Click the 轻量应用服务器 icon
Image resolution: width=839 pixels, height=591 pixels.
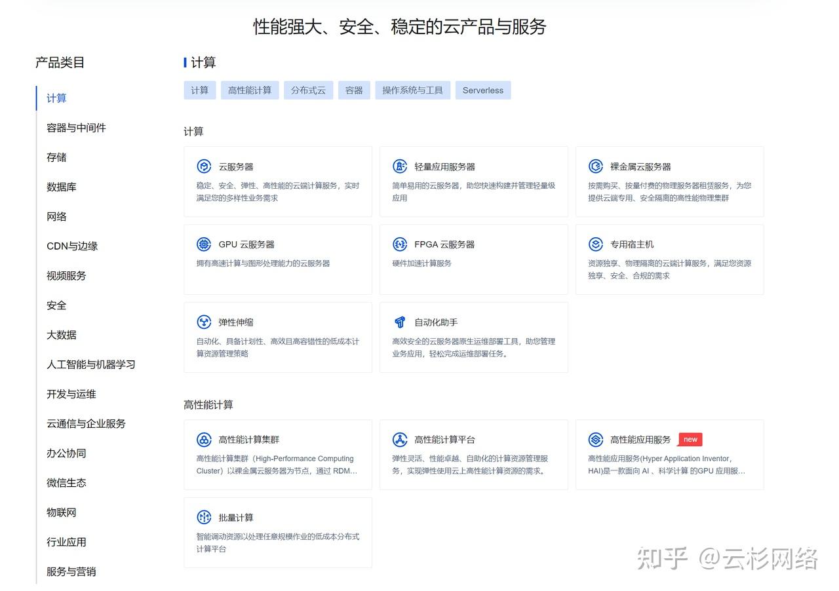coord(400,166)
